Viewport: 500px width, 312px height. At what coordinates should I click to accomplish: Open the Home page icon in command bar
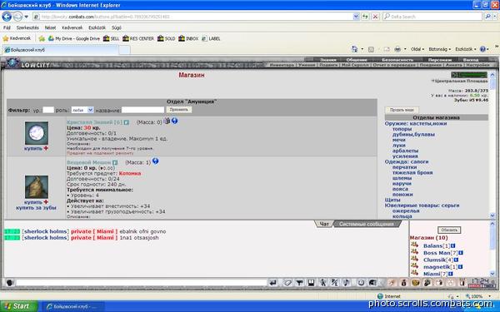tap(355, 49)
